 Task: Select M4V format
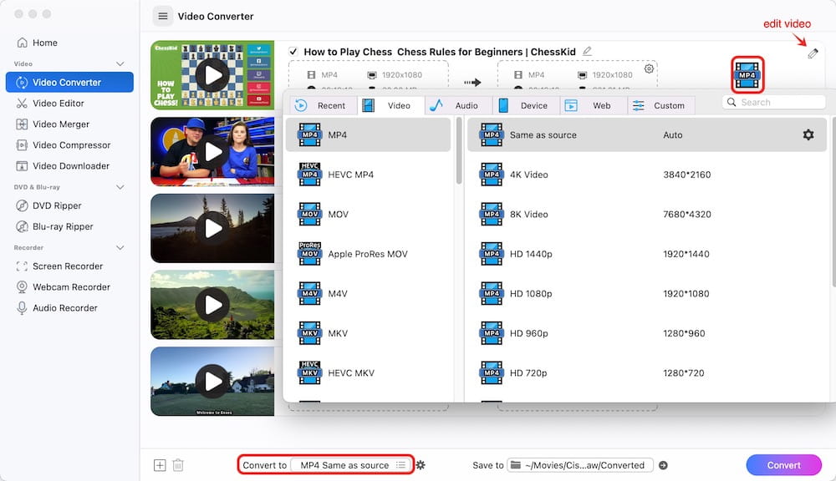pyautogui.click(x=368, y=293)
